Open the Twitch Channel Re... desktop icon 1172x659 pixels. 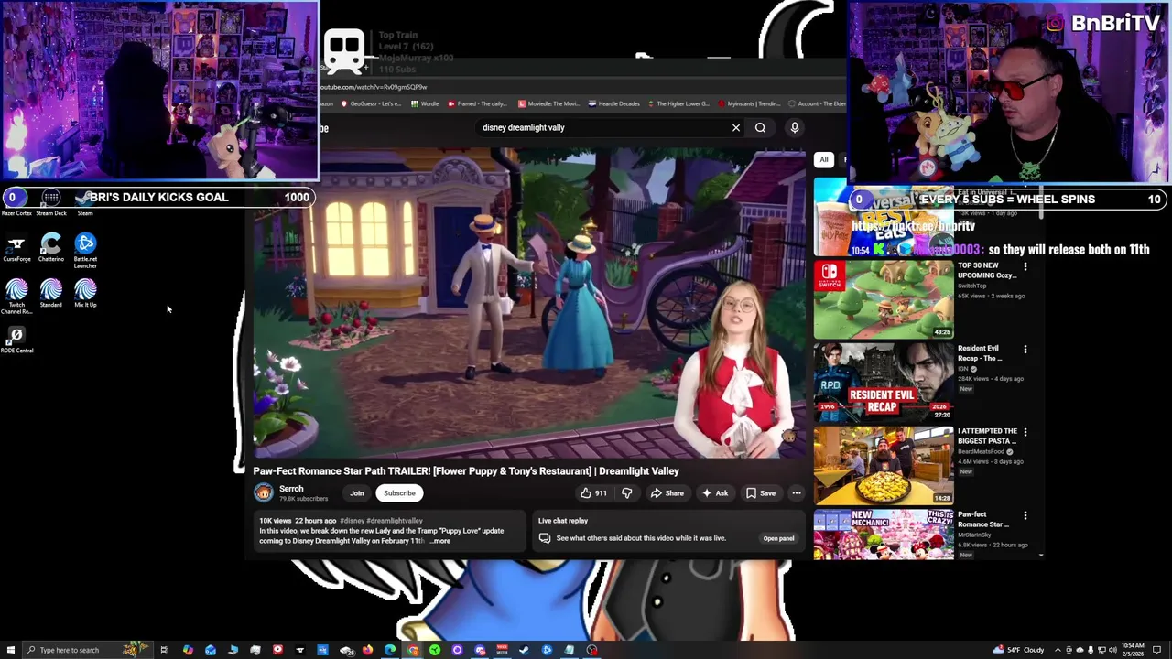[x=16, y=297]
